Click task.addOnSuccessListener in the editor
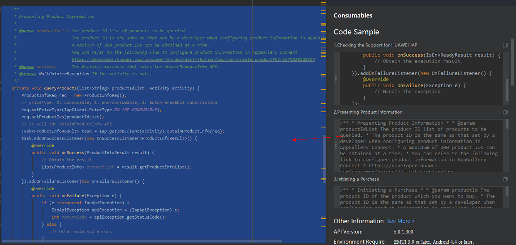The height and width of the screenshot is (245, 516). coord(53,138)
